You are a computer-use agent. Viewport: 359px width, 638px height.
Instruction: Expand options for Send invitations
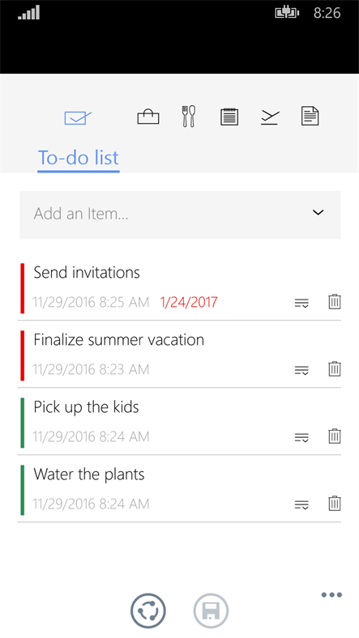(301, 303)
